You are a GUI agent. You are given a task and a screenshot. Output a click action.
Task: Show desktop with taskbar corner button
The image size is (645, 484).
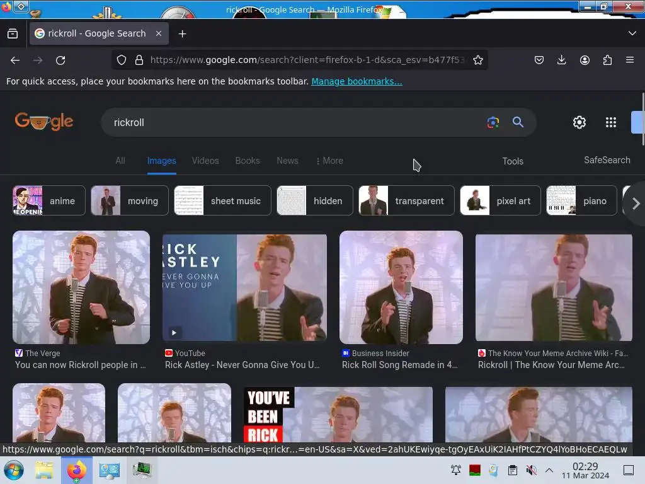[x=629, y=470]
